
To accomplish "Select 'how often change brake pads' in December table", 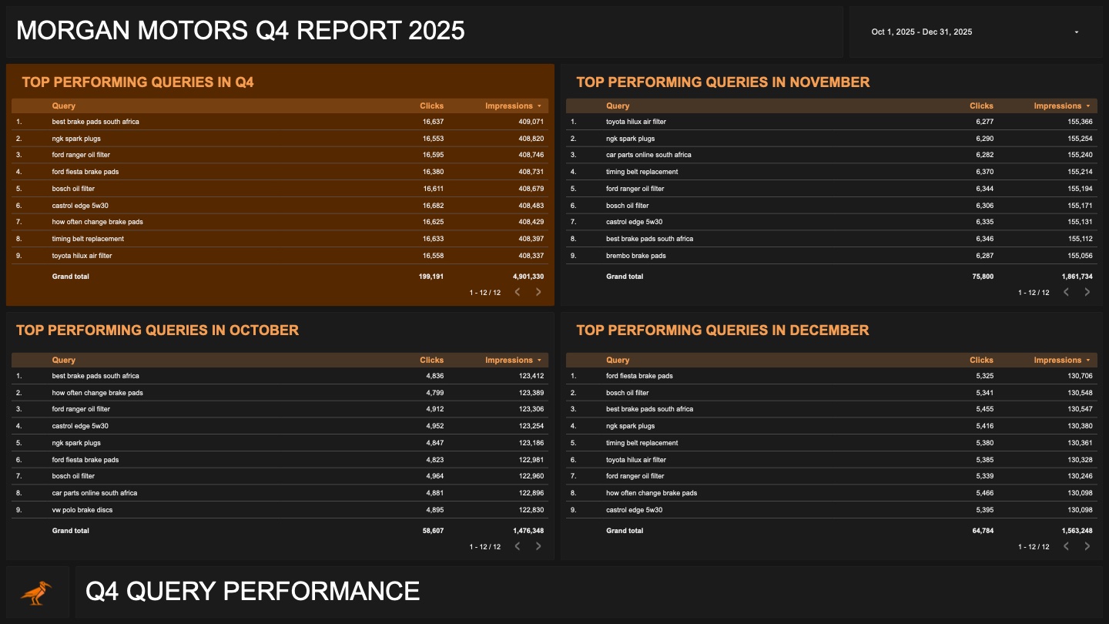I will point(652,493).
